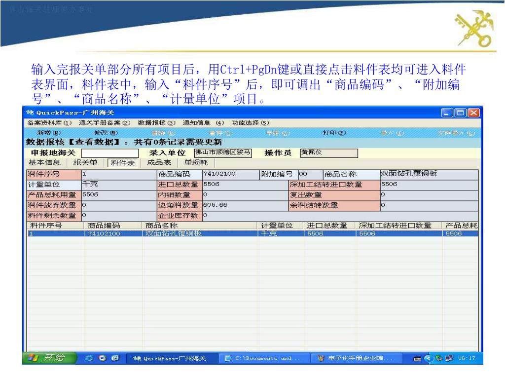505x379 pixels.
Task: Click the 内销数量 field
Action: point(245,195)
